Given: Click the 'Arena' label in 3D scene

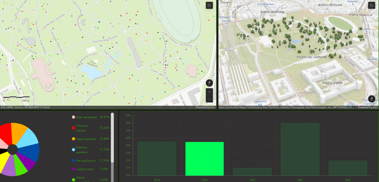Looking at the screenshot, I should coord(367,29).
